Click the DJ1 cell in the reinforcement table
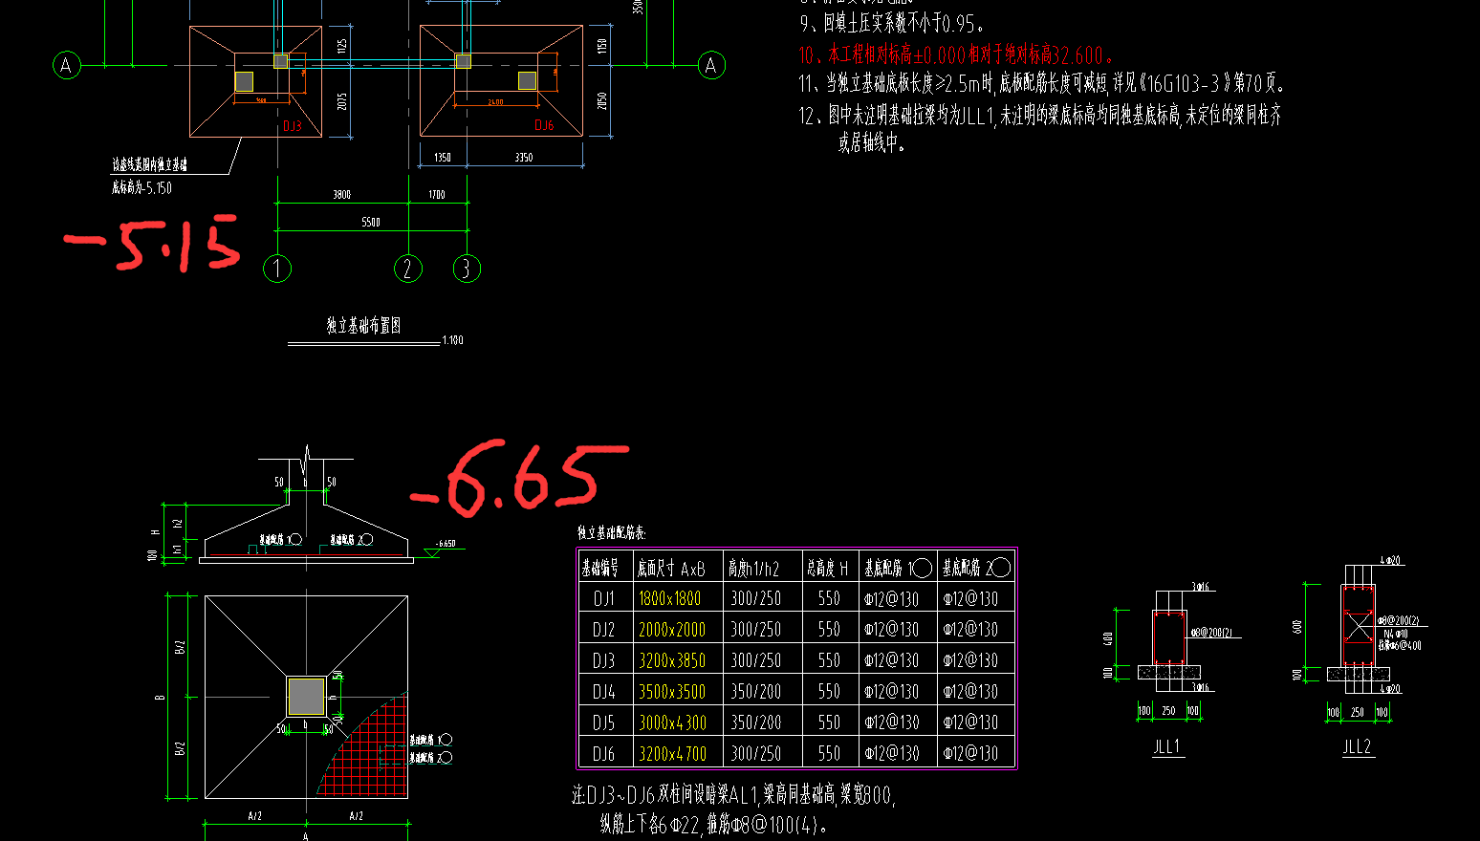This screenshot has width=1480, height=841. pos(604,599)
